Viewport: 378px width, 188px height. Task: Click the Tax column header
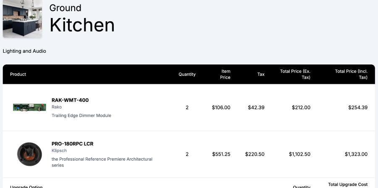click(x=261, y=74)
